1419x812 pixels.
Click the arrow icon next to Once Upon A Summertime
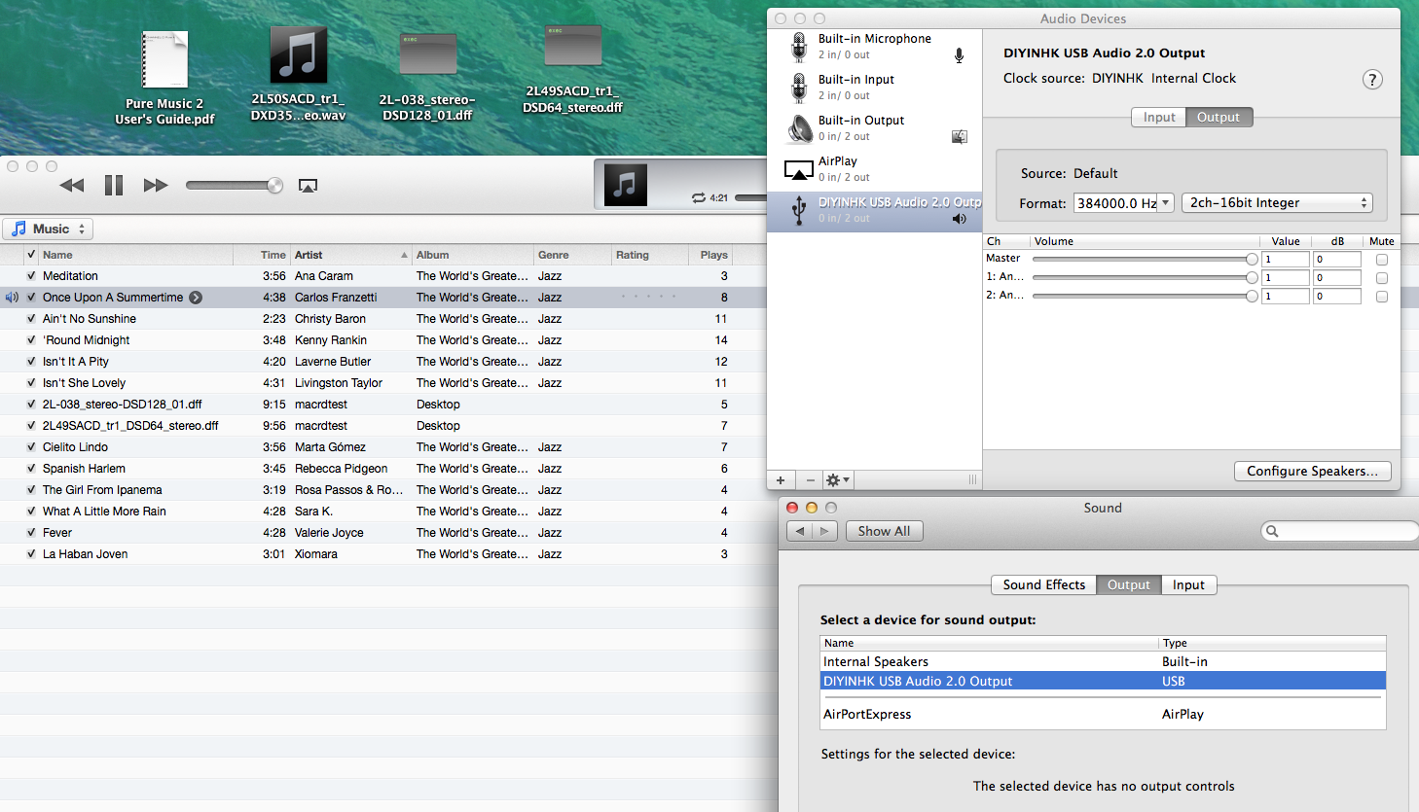196,298
